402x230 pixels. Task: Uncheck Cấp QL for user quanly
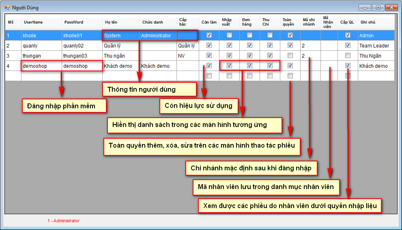348,45
